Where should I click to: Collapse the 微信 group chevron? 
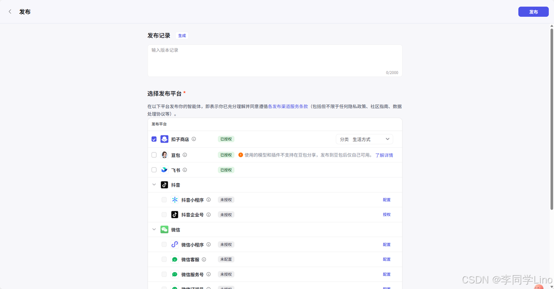(x=154, y=229)
